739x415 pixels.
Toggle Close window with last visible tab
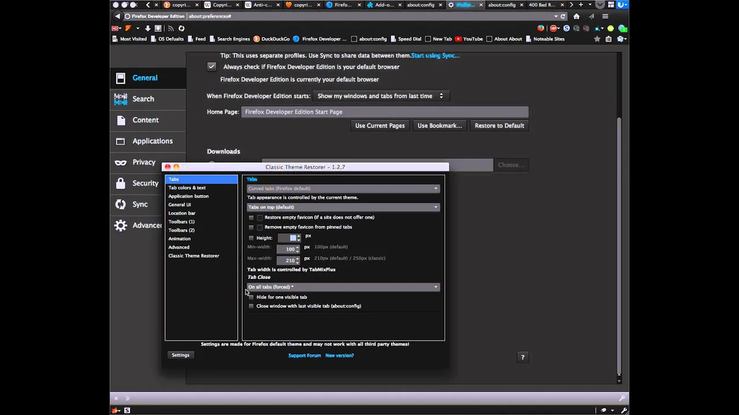251,306
